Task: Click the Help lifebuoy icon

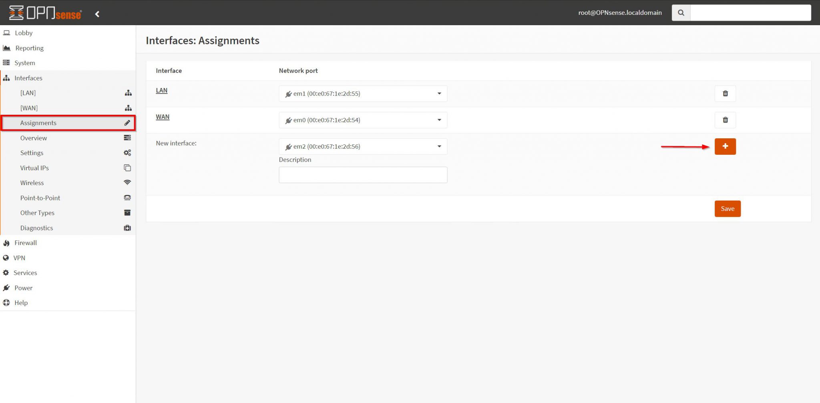Action: coord(6,303)
